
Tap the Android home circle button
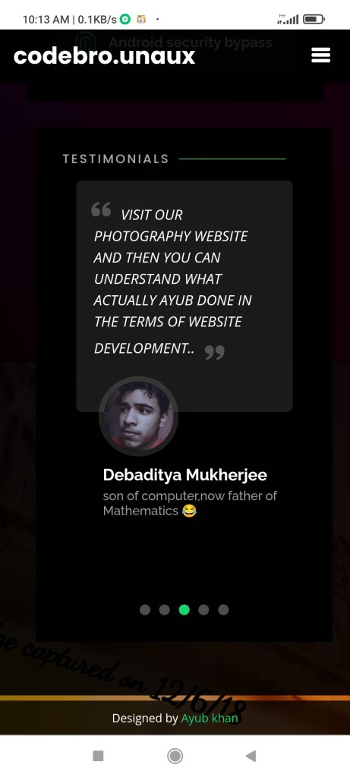coord(175,756)
